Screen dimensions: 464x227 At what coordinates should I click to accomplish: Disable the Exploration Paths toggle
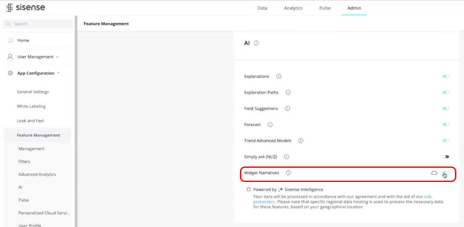coord(446,92)
